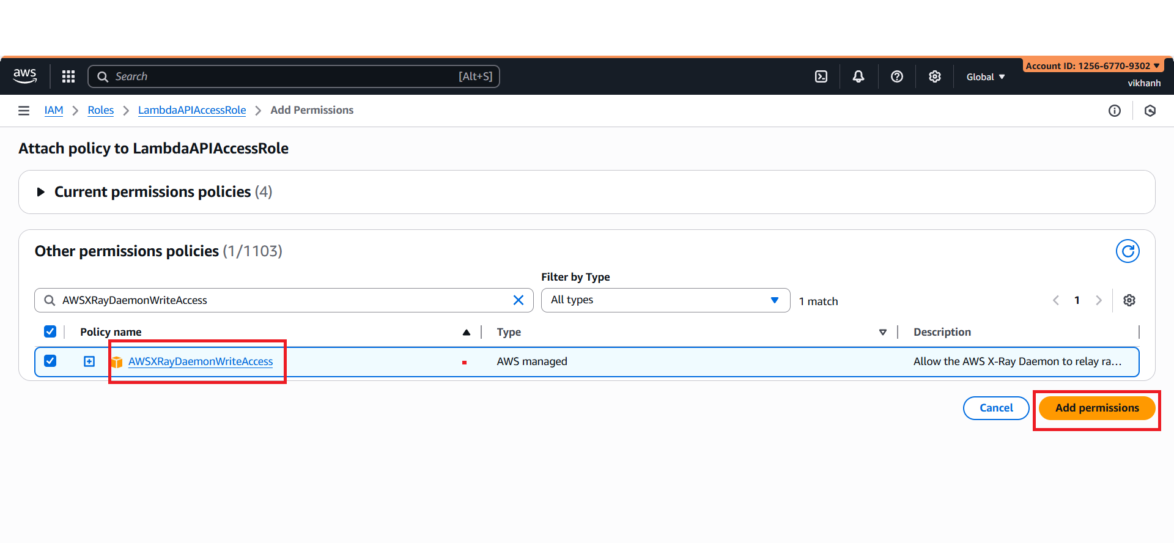Navigate to LambdaAPIAccessRole breadcrumb link

[x=192, y=110]
